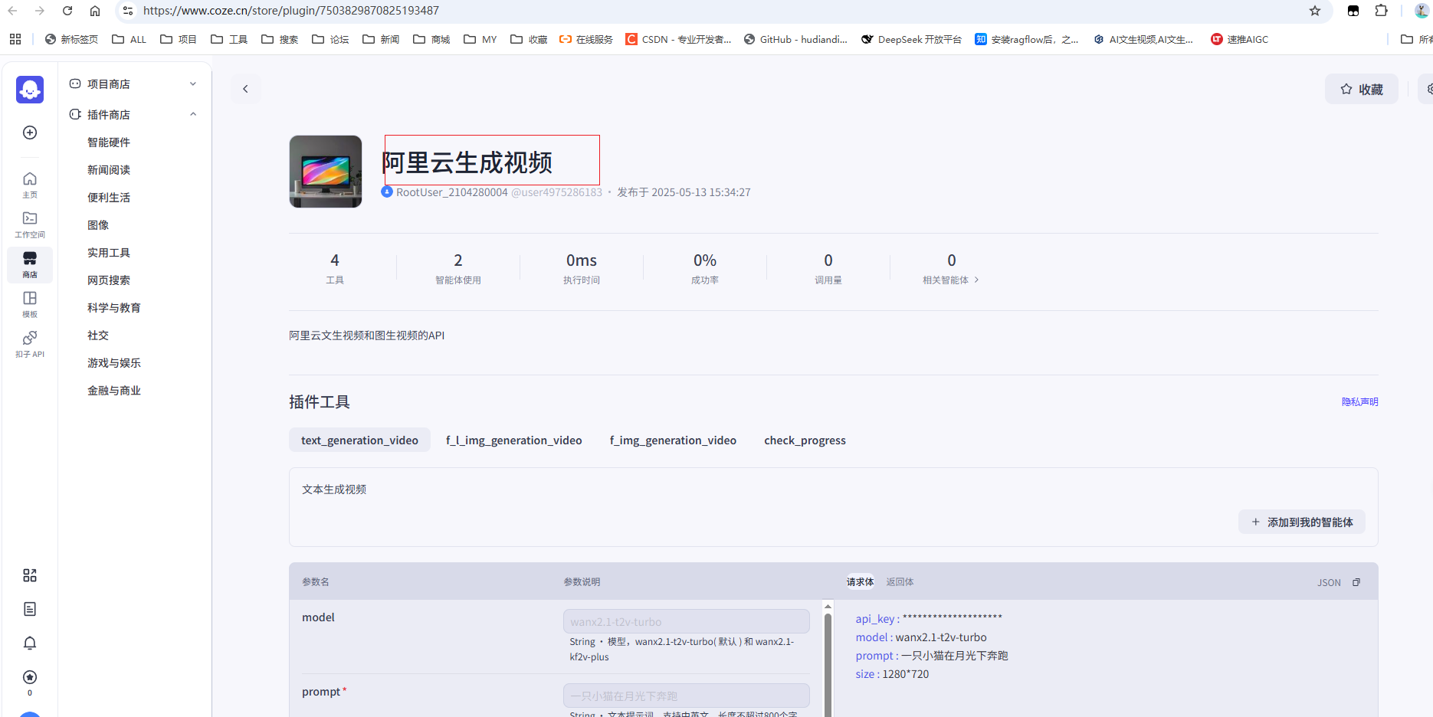
Task: Collapse the 插件商店 section
Action: click(193, 114)
